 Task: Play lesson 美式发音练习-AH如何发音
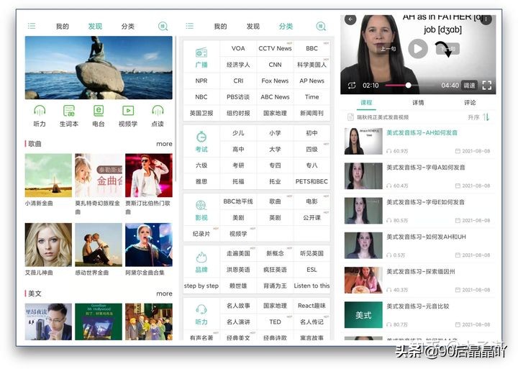[418, 141]
